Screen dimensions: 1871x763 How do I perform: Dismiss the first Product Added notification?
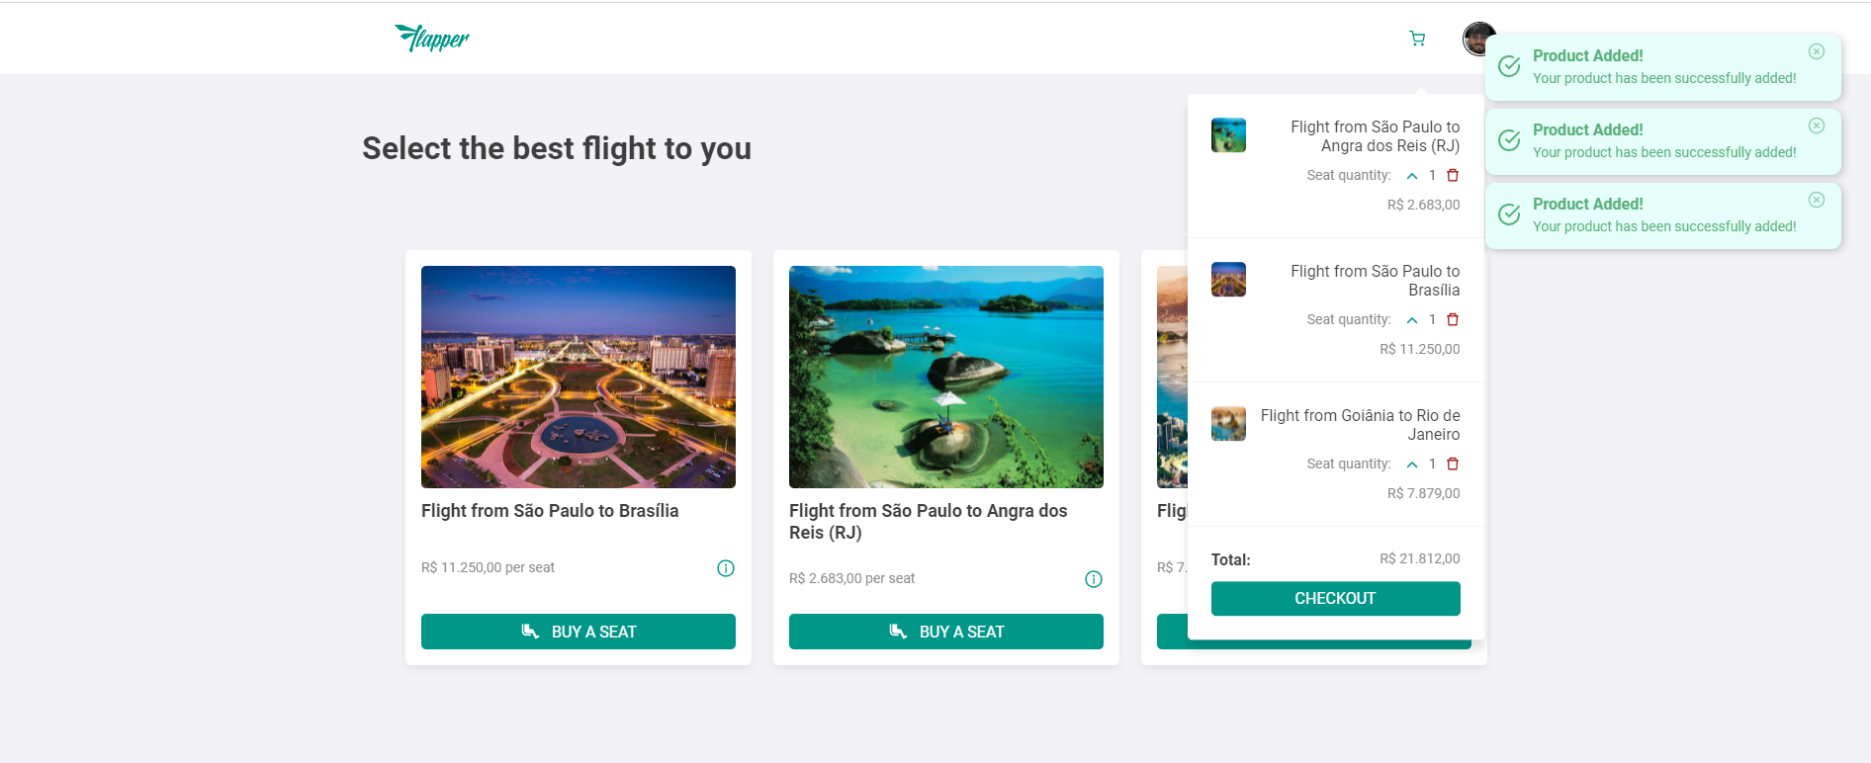(x=1817, y=51)
